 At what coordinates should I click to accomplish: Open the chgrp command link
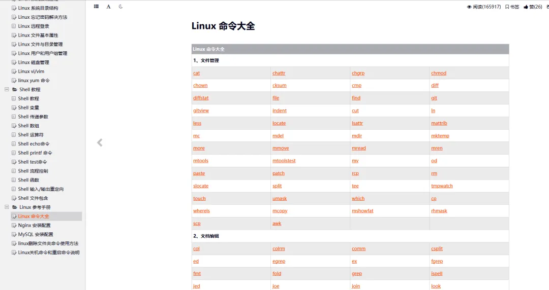point(358,73)
